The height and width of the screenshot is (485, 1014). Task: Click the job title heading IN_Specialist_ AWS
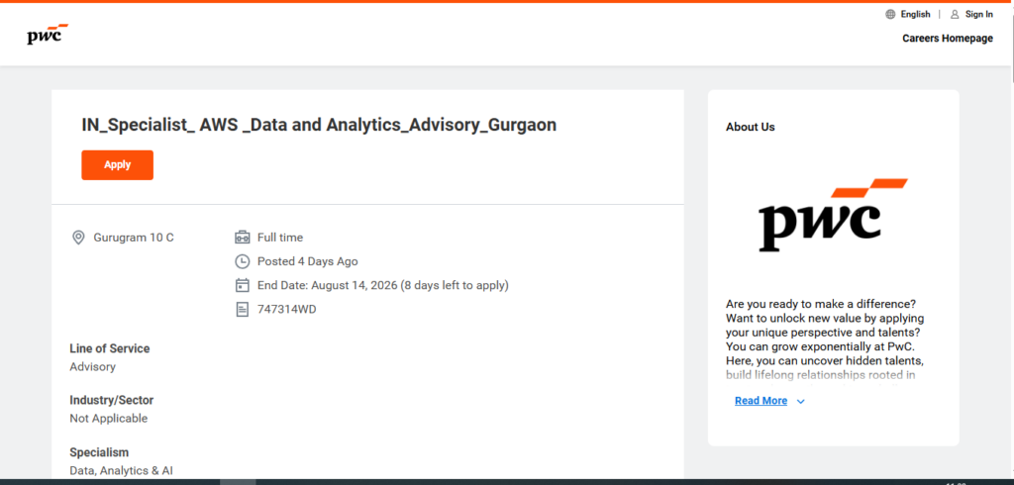(319, 125)
